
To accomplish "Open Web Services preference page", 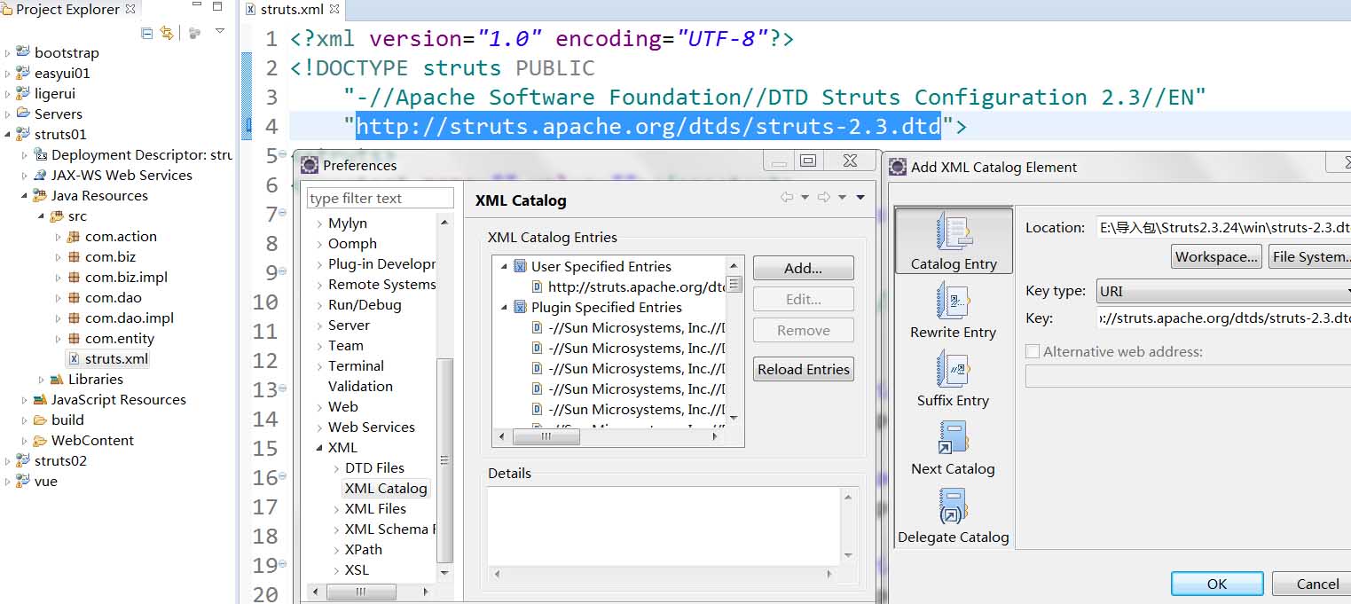I will [x=372, y=428].
